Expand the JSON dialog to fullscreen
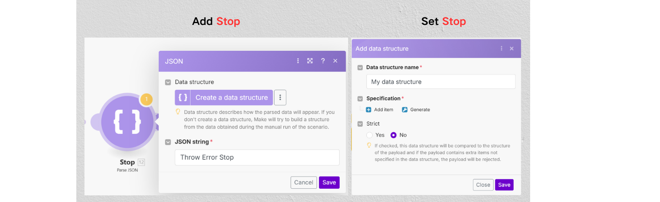The image size is (660, 202). tap(310, 61)
